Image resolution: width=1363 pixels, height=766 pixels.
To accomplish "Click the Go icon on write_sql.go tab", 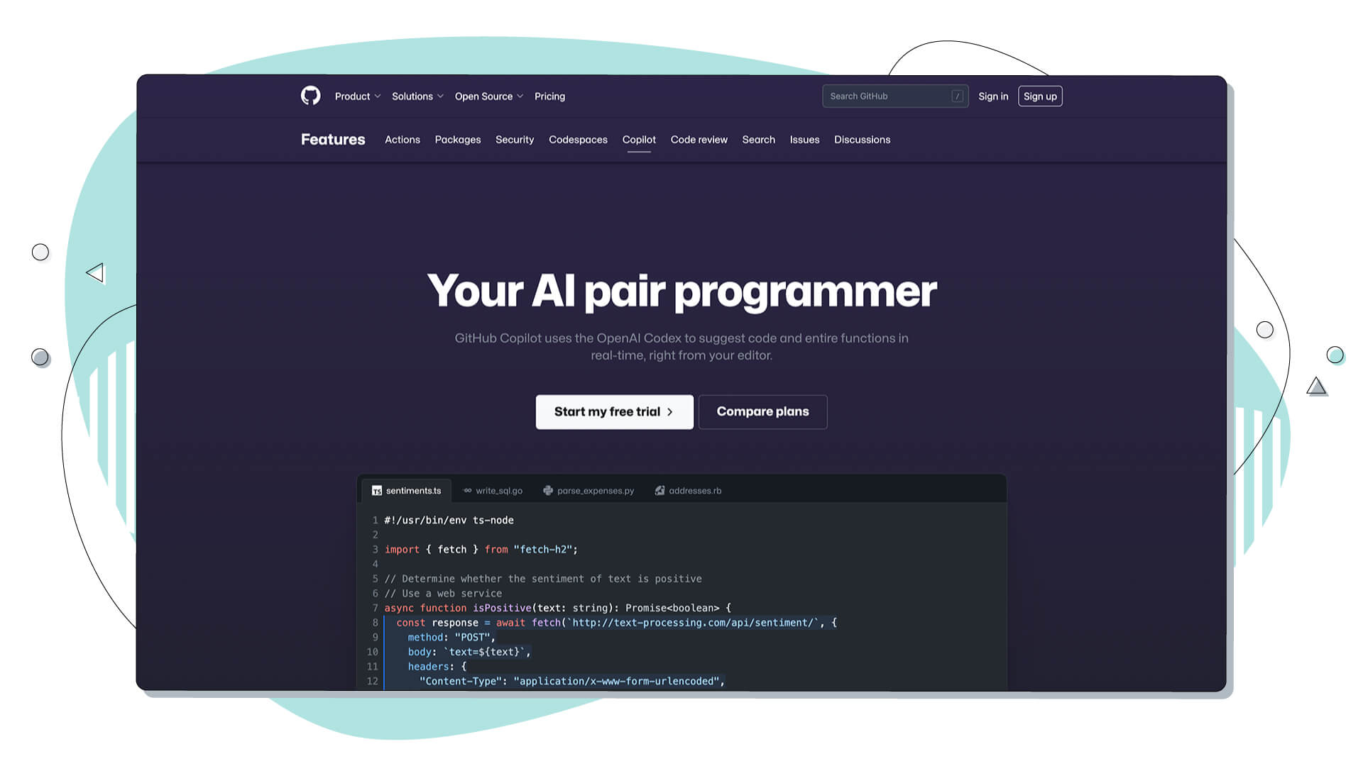I will (x=467, y=491).
